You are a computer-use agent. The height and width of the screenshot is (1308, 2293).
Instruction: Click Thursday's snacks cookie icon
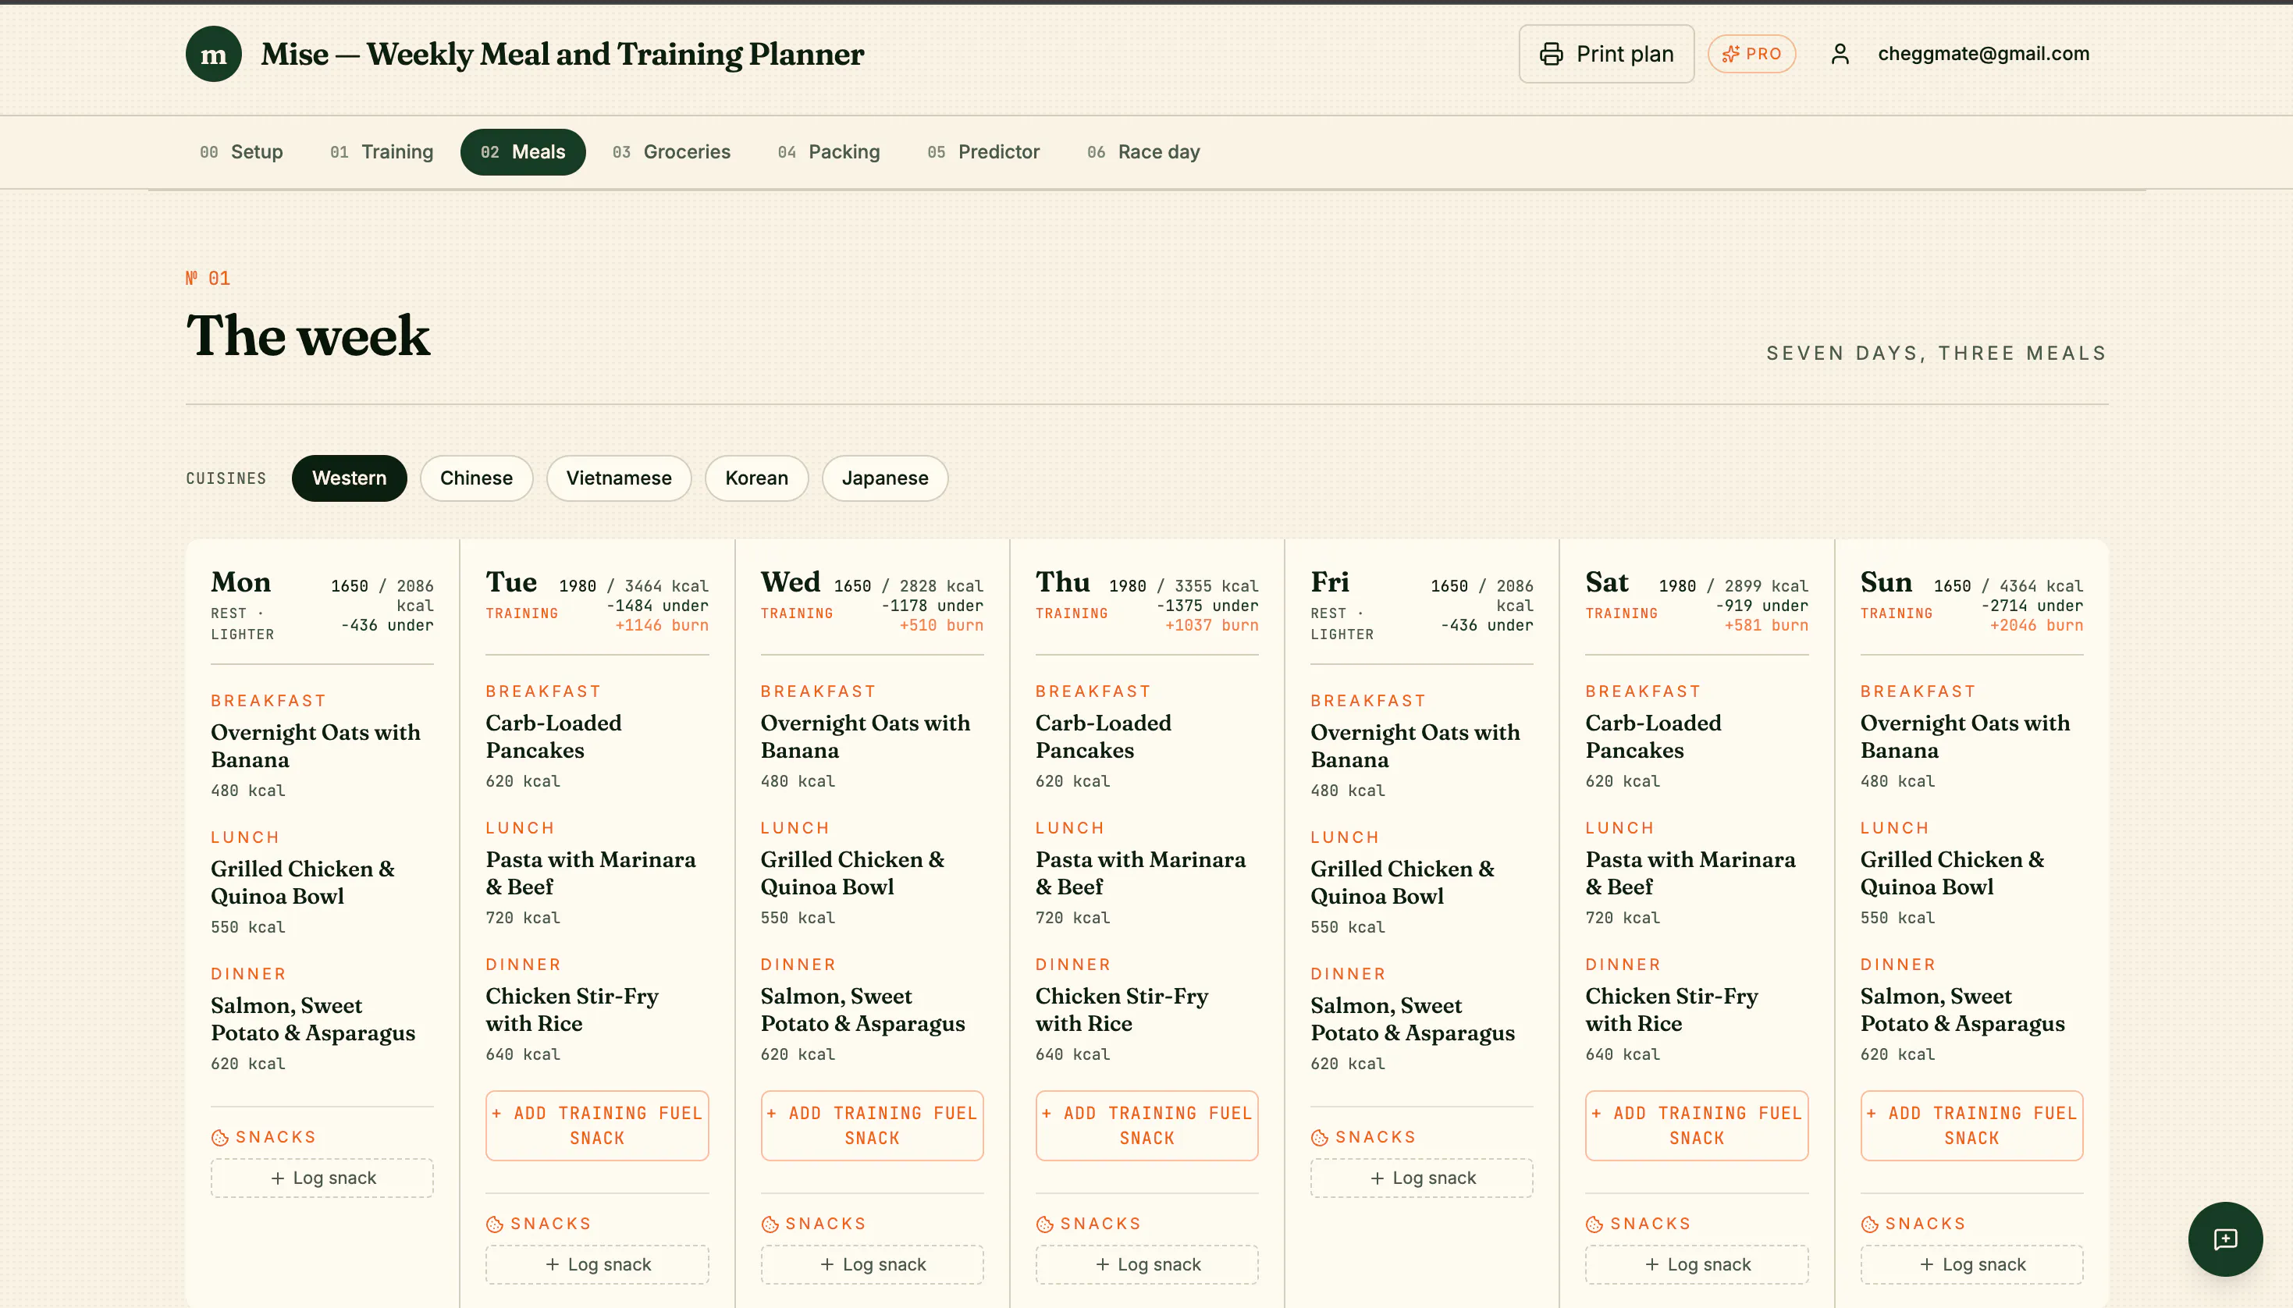pyautogui.click(x=1044, y=1224)
